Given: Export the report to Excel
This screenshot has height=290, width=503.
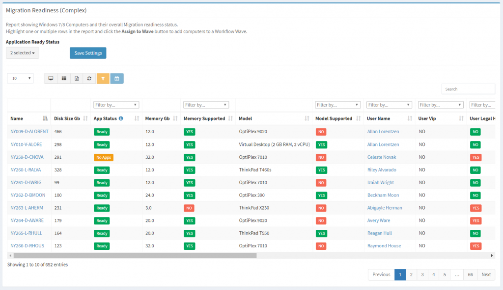Looking at the screenshot, I should 77,78.
